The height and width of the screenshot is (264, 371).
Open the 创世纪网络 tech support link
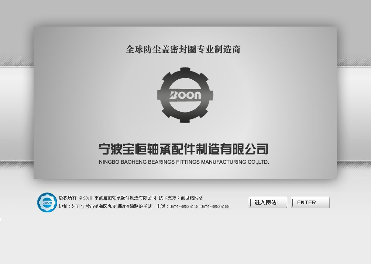tap(192, 198)
